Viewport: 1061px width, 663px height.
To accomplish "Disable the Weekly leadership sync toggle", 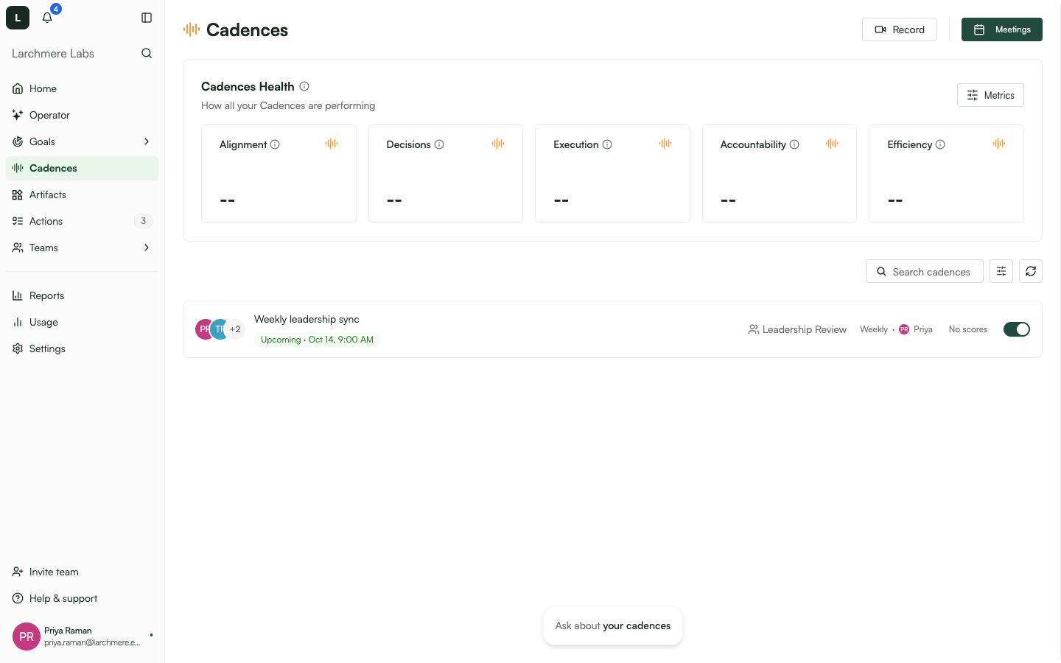I will 1017,329.
